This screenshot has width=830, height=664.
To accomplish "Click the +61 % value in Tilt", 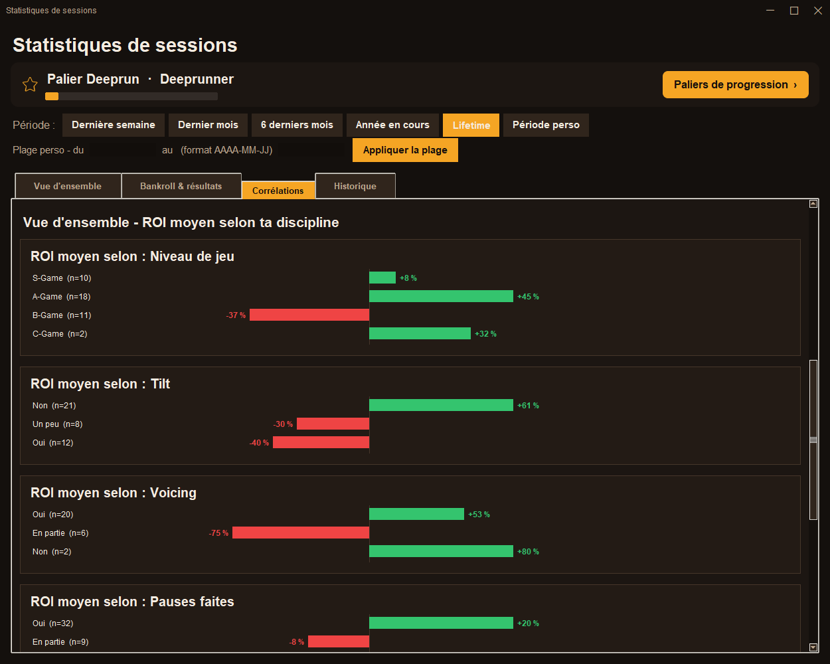I will (x=528, y=406).
